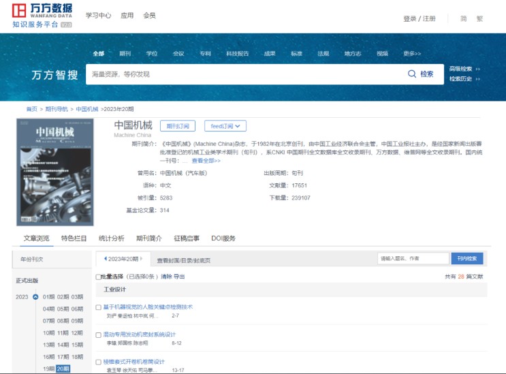Switch to 特色栏目 tab
This screenshot has height=374, width=506.
click(74, 238)
